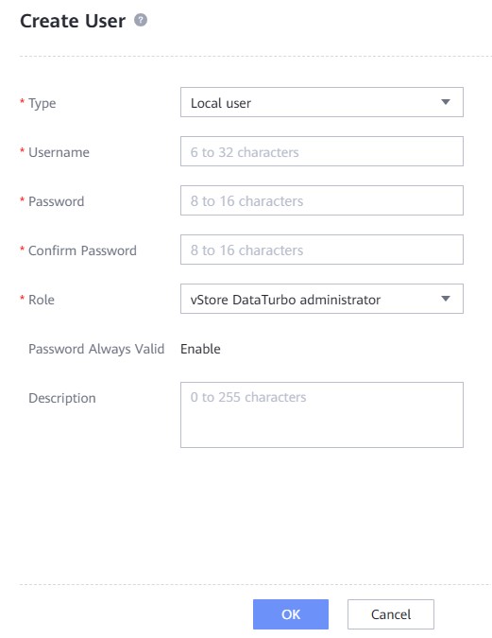Focus the Description text area
Screen dimensions: 492x638
click(322, 415)
